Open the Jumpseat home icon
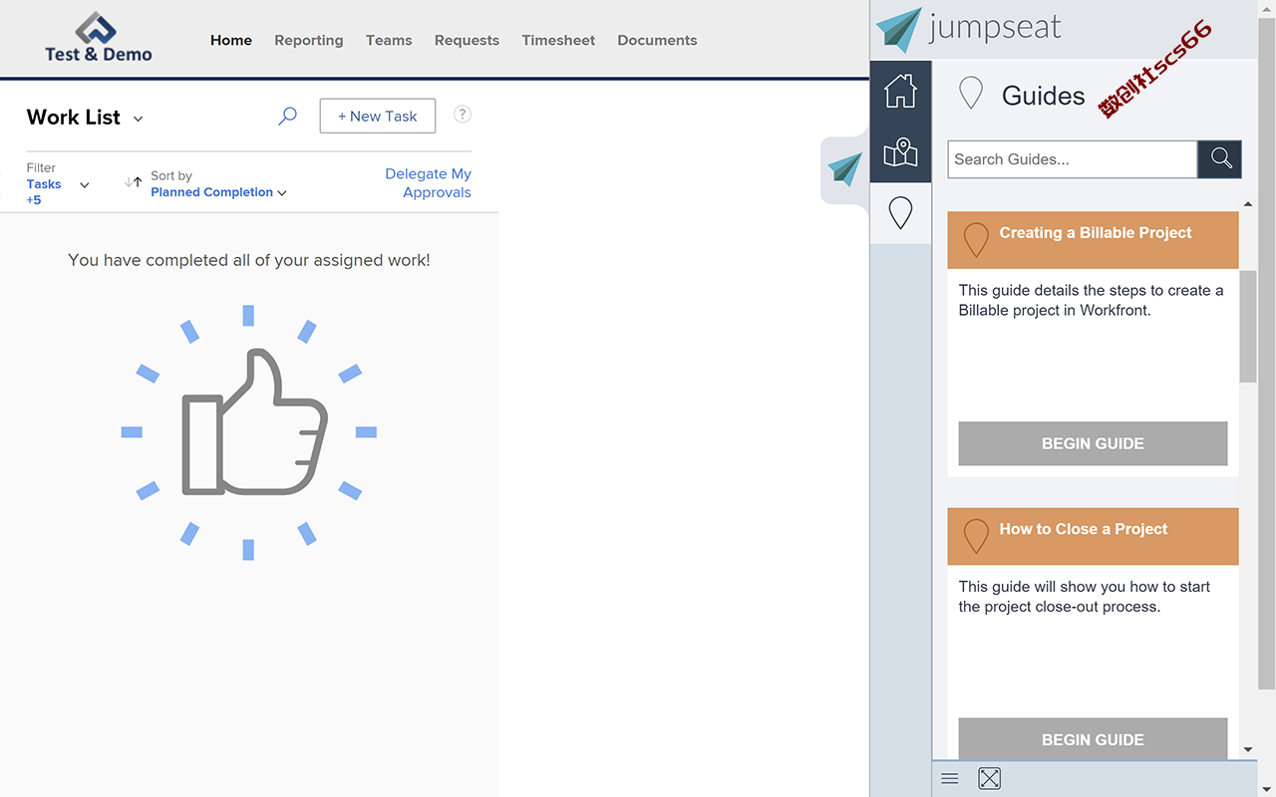Screen dimensions: 1276x797 point(900,91)
